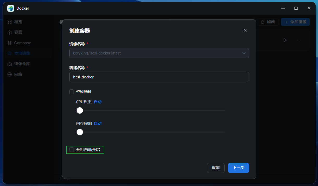
Task: Switch to the 本地镜像 sidebar item
Action: coord(22,53)
